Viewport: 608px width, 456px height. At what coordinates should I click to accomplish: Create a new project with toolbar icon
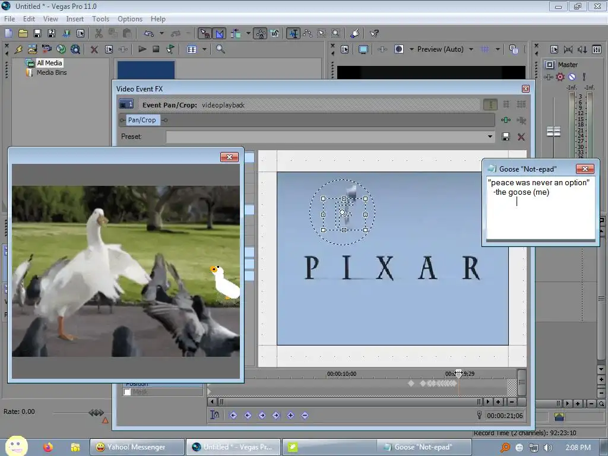[x=8, y=33]
